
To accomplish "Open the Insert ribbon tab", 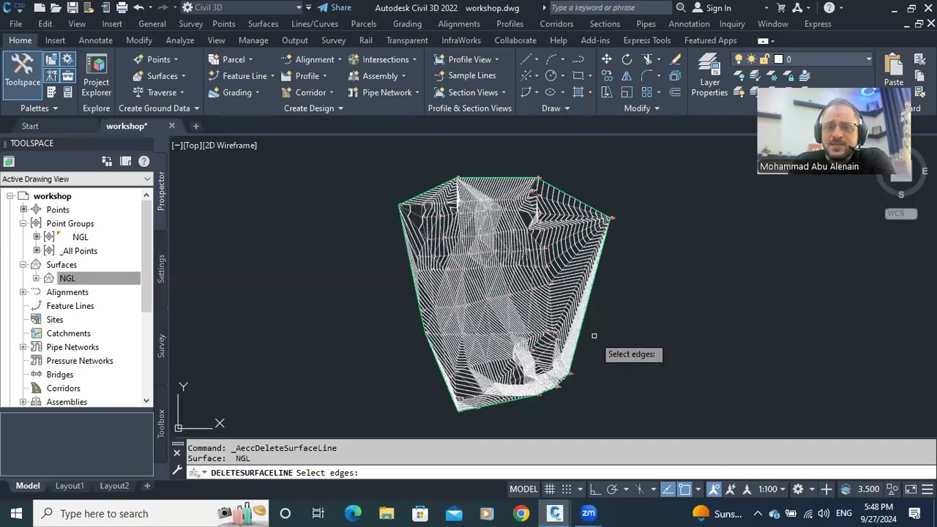I will [55, 40].
